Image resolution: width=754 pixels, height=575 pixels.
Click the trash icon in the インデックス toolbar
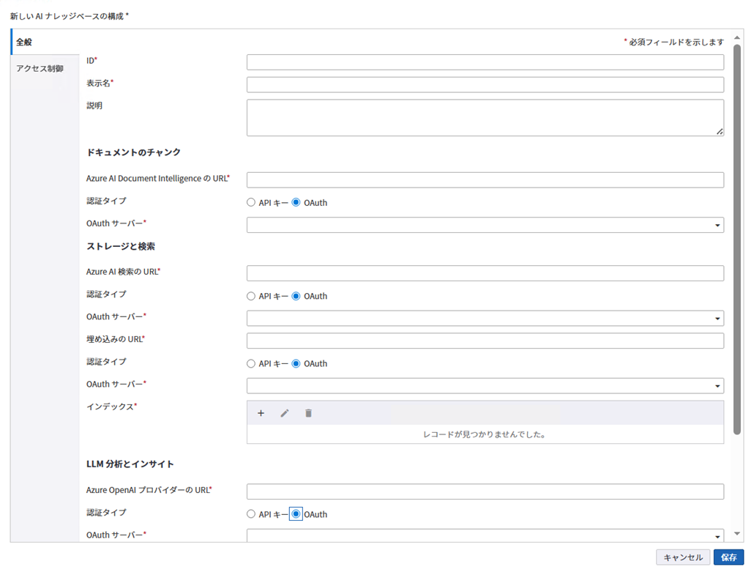(x=308, y=413)
